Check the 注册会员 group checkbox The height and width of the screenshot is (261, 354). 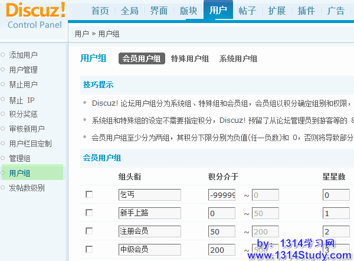click(89, 231)
